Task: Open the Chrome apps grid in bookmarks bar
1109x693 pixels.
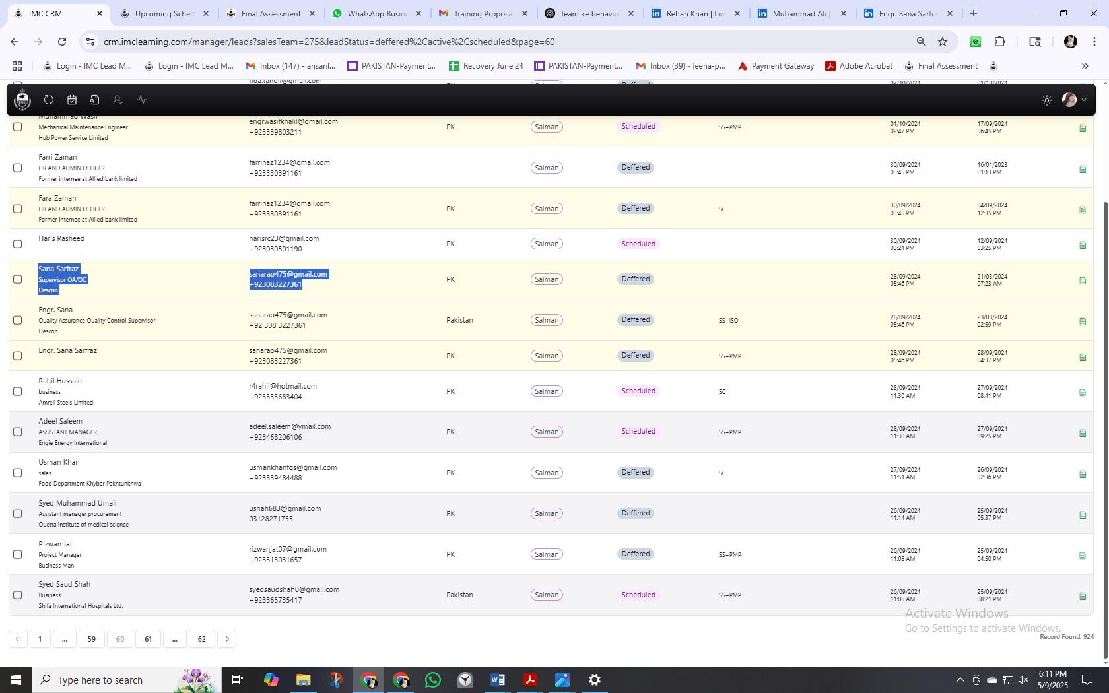Action: (17, 66)
